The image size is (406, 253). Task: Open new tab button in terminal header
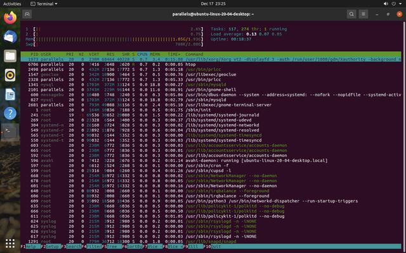coord(27,14)
